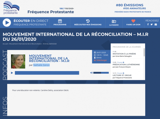160x119 pixels.
Task: Open the La Radio menu label
Action: [x=114, y=25]
